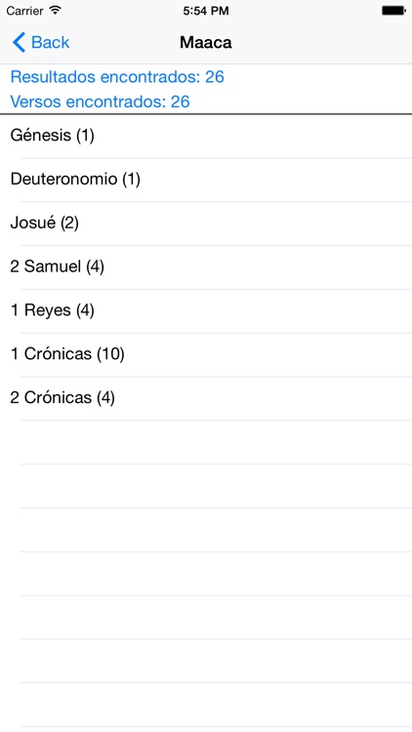This screenshot has height=732, width=412.
Task: Tap the blue back chevron arrow
Action: [19, 43]
